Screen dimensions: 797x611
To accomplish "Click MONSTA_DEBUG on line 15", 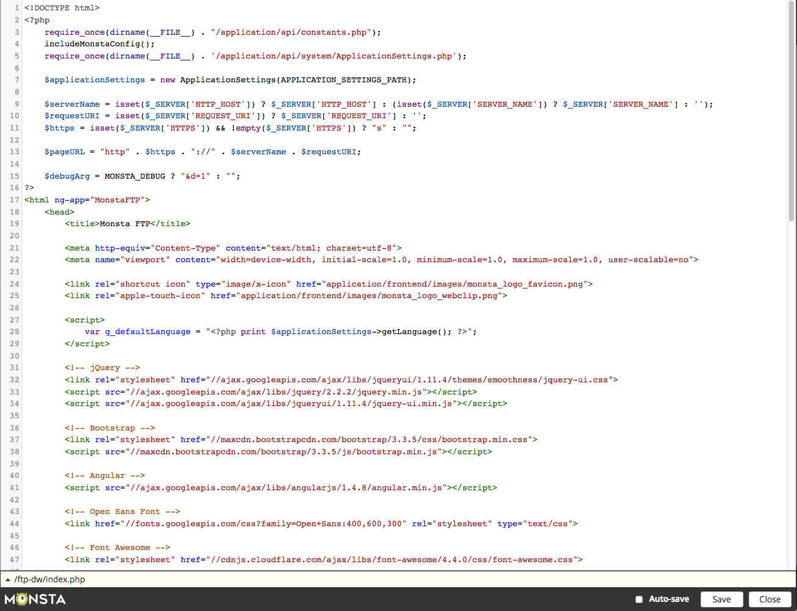I will [135, 176].
